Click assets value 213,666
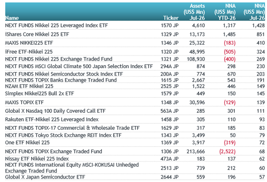Screen dimensions: 267x182 [x=196, y=151]
